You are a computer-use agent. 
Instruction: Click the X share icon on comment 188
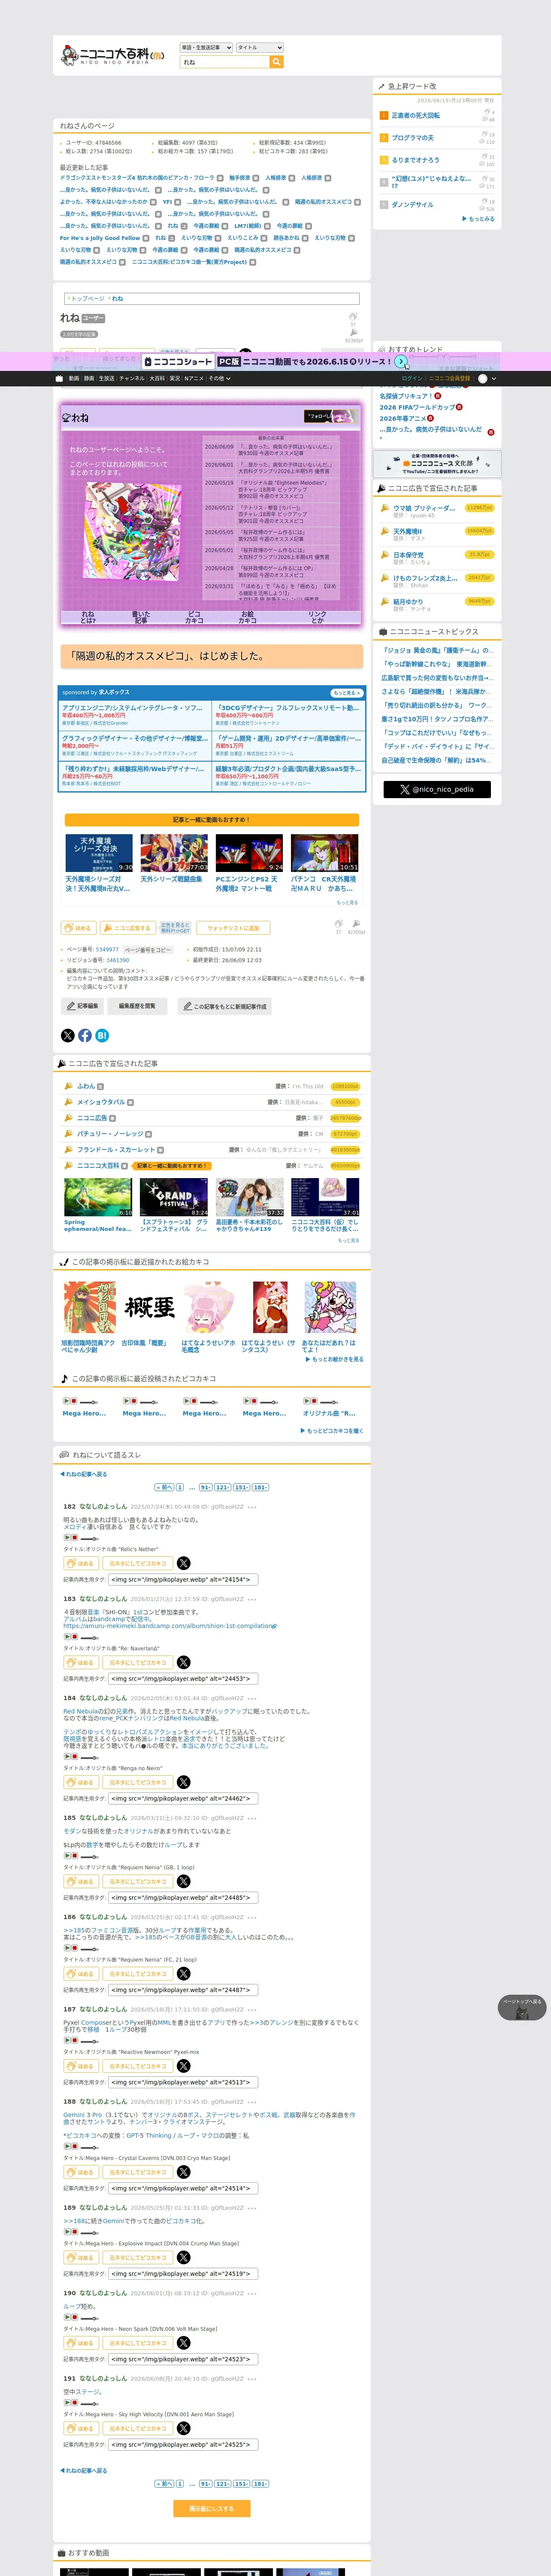pos(184,2172)
